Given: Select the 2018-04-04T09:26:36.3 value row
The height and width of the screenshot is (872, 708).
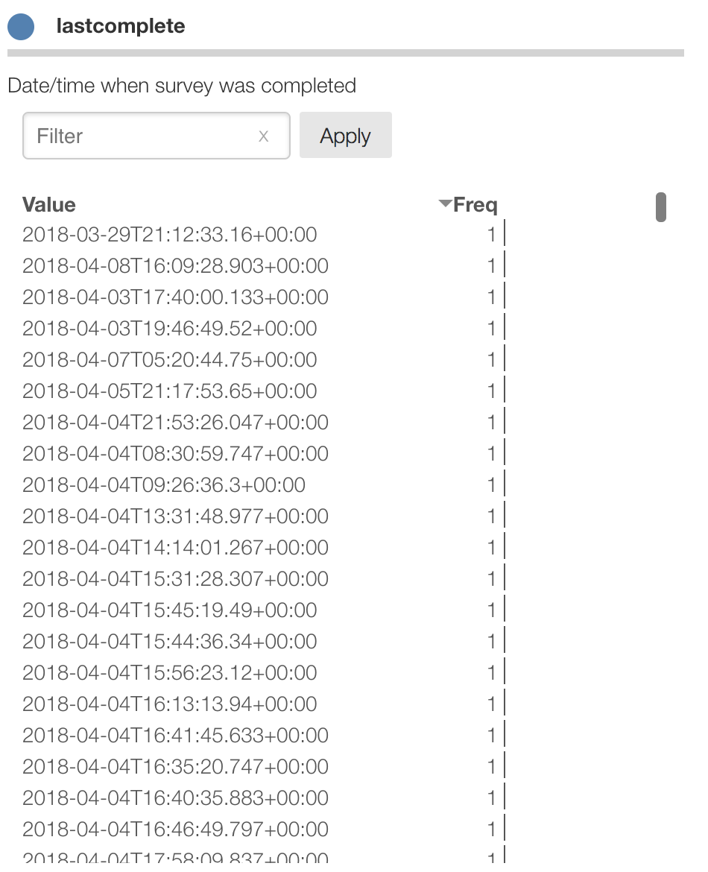Looking at the screenshot, I should pyautogui.click(x=164, y=485).
